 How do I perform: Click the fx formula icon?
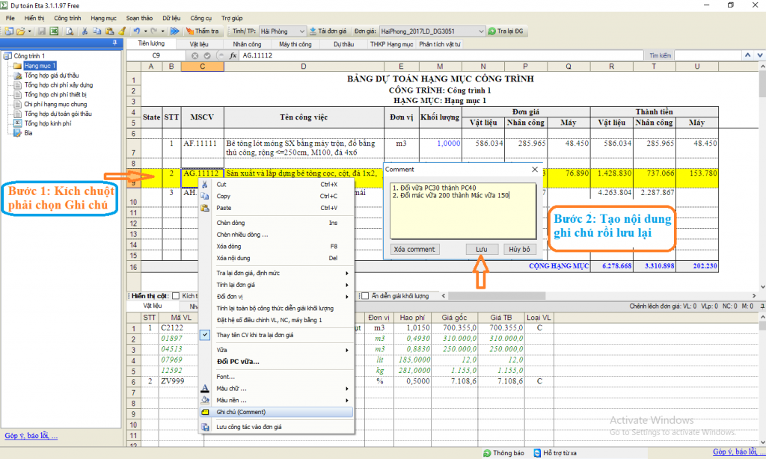coord(233,55)
